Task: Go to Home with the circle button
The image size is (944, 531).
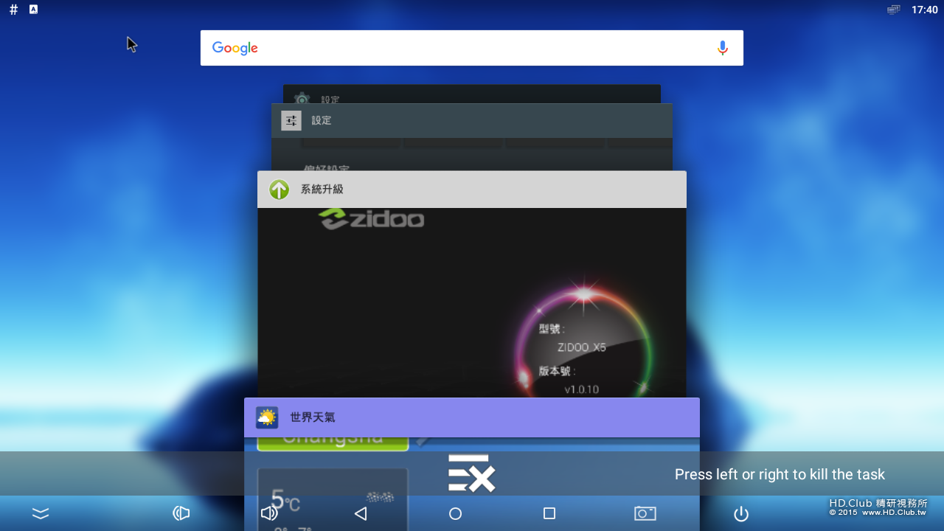Action: pos(455,513)
